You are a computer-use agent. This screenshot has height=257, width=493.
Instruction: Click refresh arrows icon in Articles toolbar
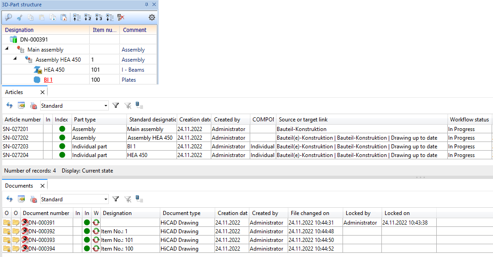click(9, 105)
